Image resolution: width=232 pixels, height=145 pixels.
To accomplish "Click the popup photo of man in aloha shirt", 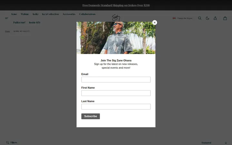I will 116,38.
